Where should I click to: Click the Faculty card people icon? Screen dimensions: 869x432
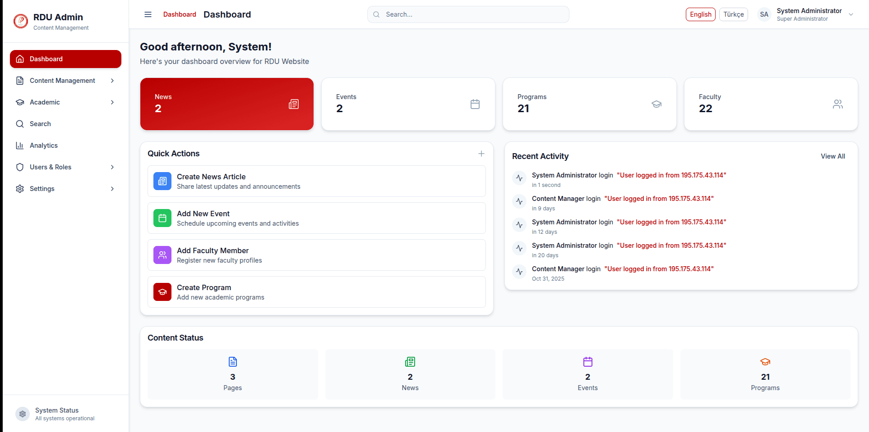pyautogui.click(x=838, y=104)
